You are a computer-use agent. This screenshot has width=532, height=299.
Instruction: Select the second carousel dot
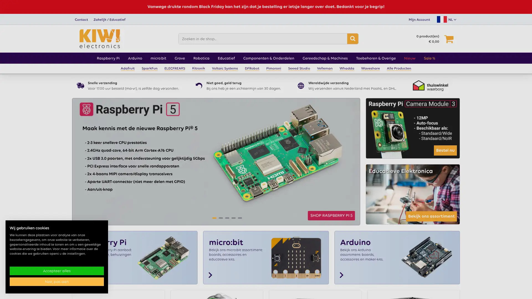221,218
